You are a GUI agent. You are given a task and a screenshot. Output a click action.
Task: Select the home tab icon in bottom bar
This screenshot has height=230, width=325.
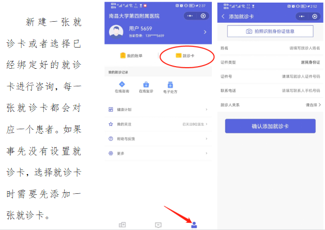click(122, 224)
